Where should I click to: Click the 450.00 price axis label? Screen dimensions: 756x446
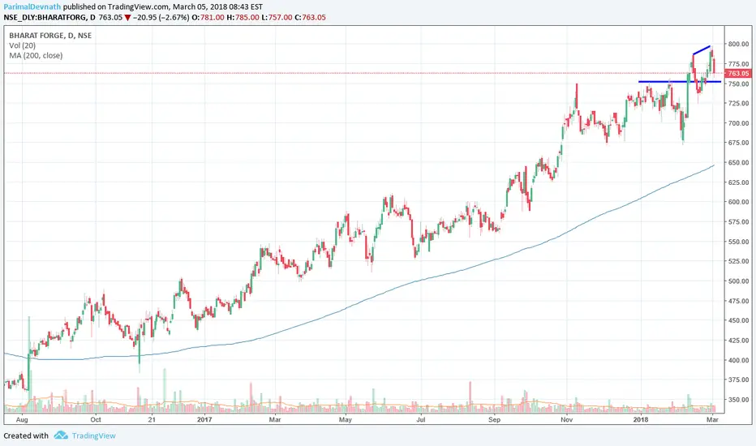(738, 320)
